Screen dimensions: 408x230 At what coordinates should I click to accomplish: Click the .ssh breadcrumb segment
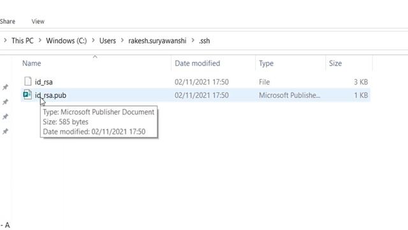(x=204, y=41)
